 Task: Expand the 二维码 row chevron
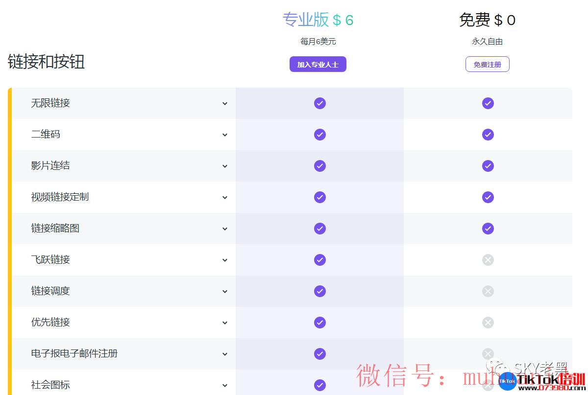pyautogui.click(x=225, y=135)
